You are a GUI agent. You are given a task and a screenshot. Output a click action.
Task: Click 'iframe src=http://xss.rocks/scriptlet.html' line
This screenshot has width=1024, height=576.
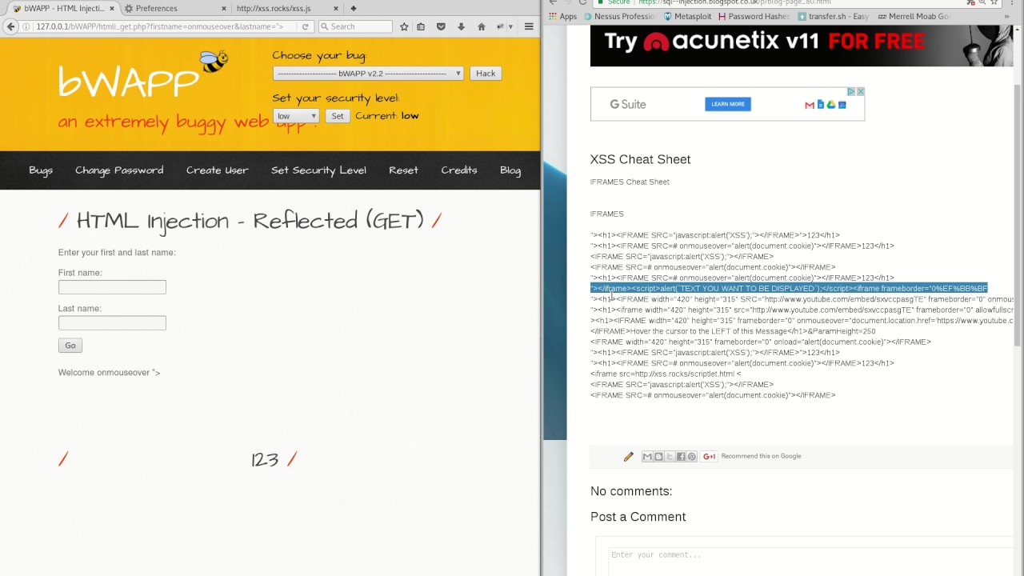coord(666,374)
